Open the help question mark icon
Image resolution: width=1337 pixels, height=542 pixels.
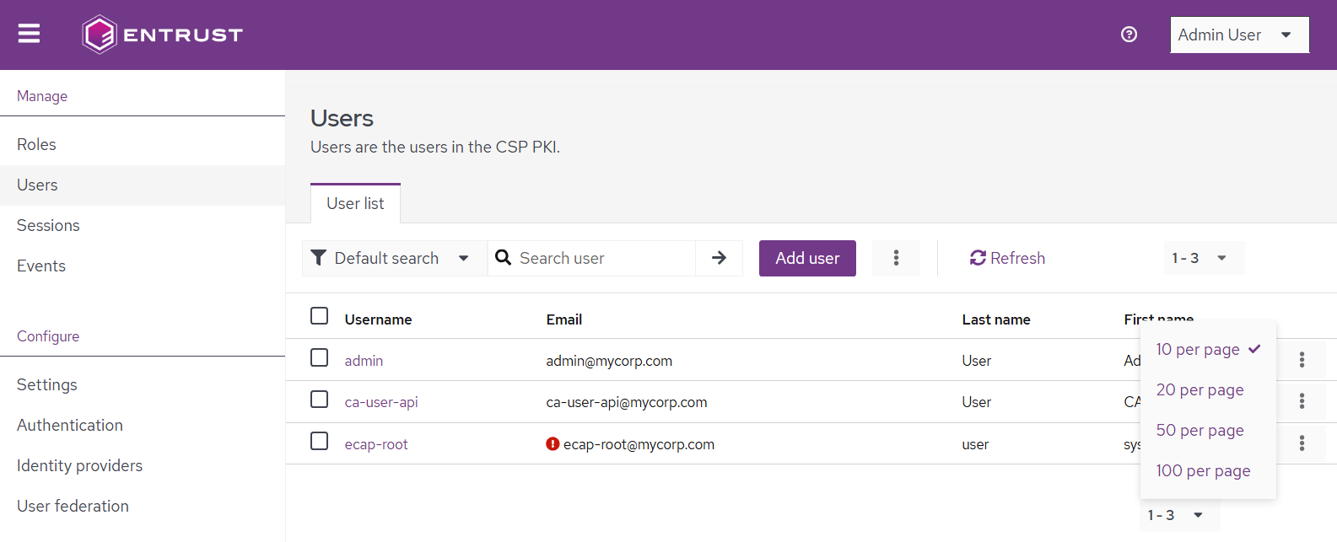pyautogui.click(x=1129, y=35)
